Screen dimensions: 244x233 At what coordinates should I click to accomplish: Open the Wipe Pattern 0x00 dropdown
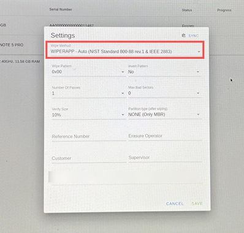pyautogui.click(x=88, y=70)
